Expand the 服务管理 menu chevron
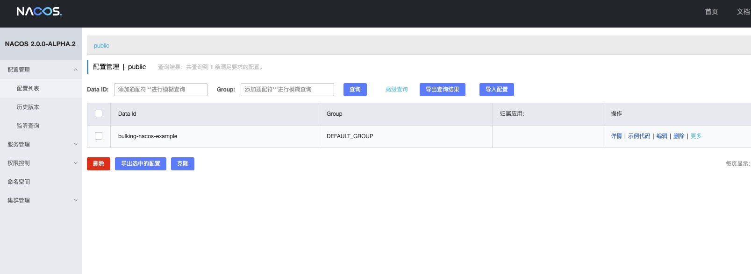Screen dimensions: 751x274 click(x=76, y=144)
